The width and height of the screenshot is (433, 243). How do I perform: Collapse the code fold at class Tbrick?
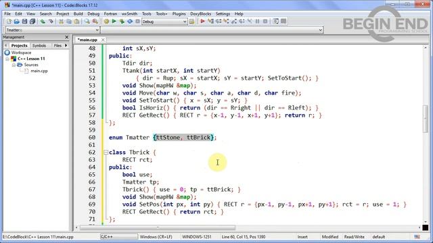(106, 153)
